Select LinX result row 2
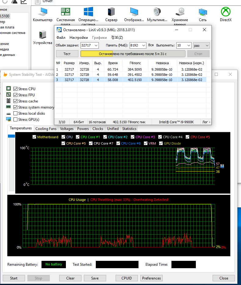This screenshot has height=285, width=241. coord(130,75)
